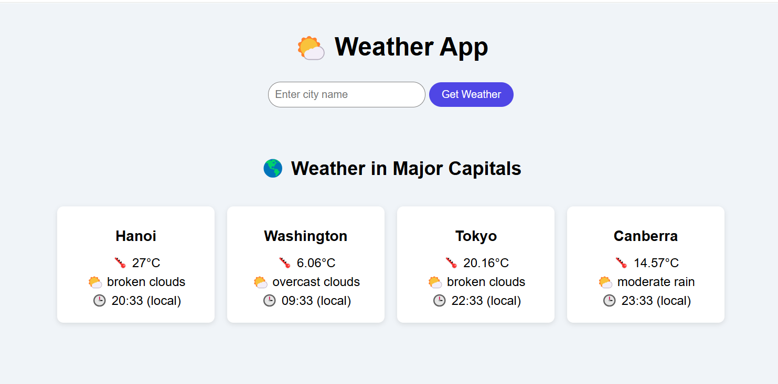Focus the Enter city name field
The height and width of the screenshot is (384, 778).
point(346,95)
